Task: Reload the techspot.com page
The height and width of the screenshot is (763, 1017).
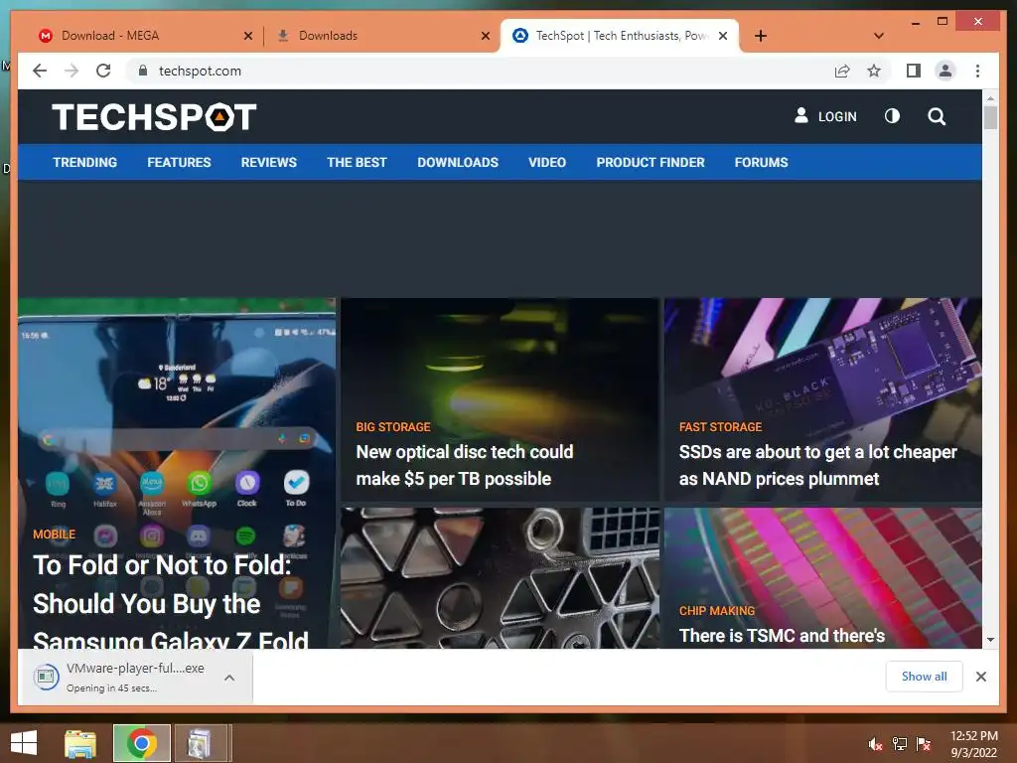Action: 103,71
